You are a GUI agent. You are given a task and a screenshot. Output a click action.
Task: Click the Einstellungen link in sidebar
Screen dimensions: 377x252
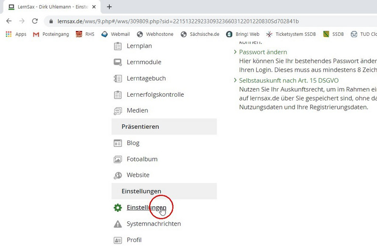click(146, 208)
